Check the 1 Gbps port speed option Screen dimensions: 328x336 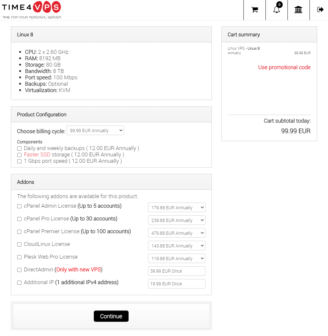click(19, 161)
